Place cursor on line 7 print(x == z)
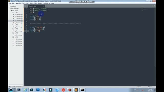Image resolution: width=164 pixels, height=92 pixels. tap(35, 20)
